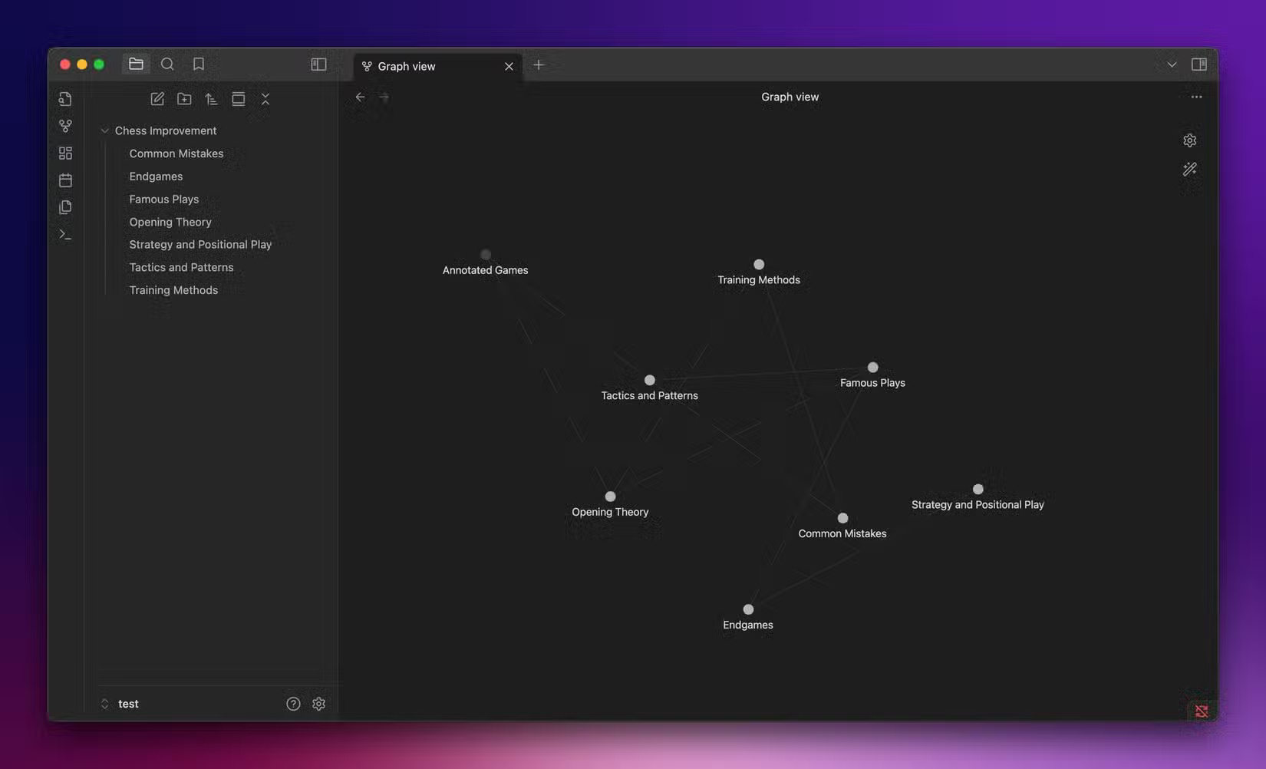The height and width of the screenshot is (769, 1266).
Task: Open the Graph view more options menu
Action: click(1196, 97)
